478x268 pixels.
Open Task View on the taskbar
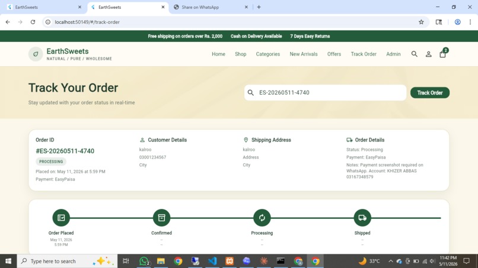126,261
